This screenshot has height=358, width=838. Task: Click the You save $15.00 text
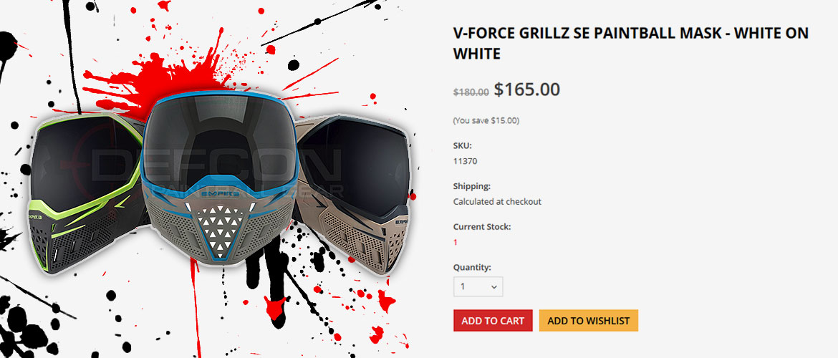[x=486, y=121]
